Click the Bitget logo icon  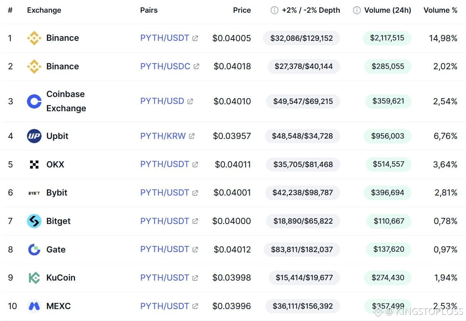tap(34, 221)
